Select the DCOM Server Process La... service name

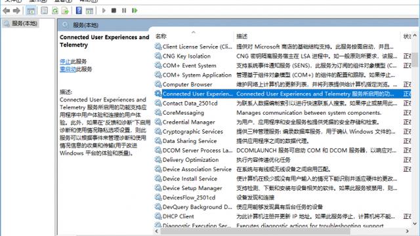[198, 150]
